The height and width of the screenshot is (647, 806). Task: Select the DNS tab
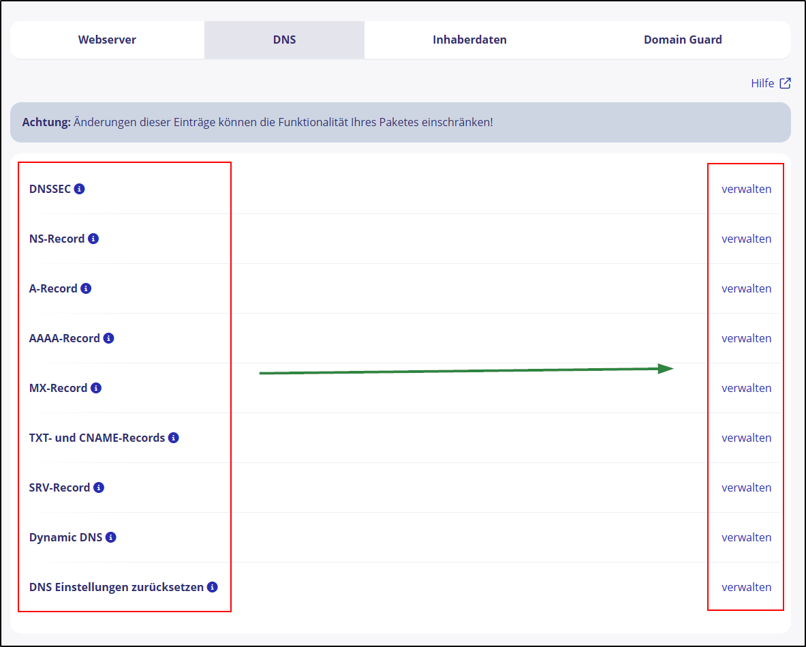(x=284, y=40)
